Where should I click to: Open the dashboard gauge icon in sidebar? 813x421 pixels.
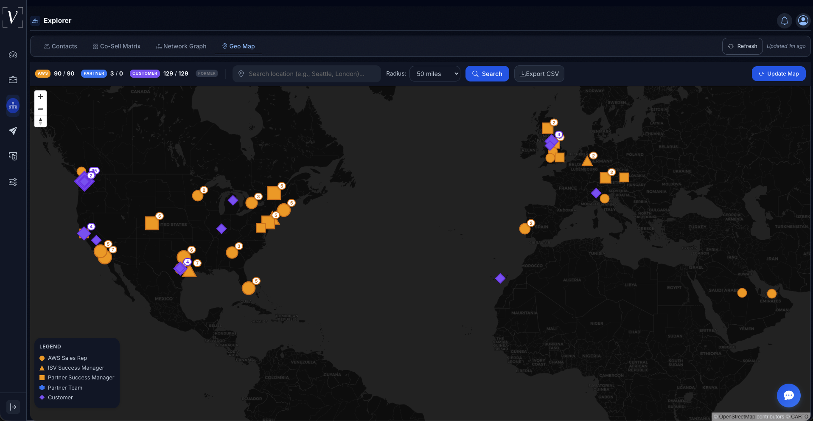(13, 55)
